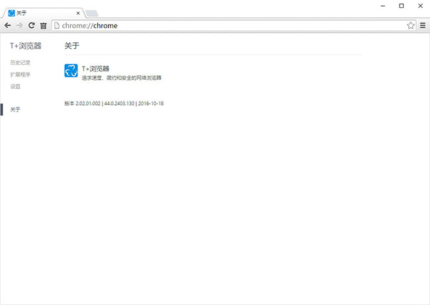Close the 关于 tab
This screenshot has height=305, width=430.
tap(78, 13)
